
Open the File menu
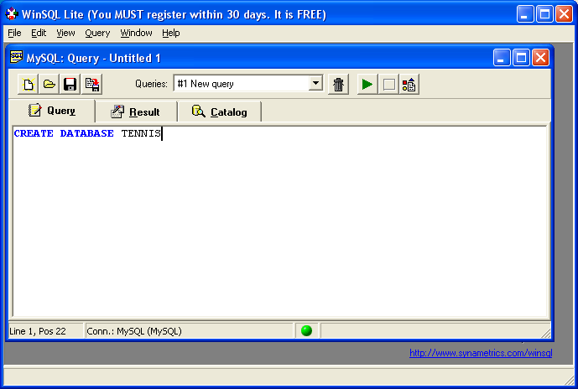click(x=14, y=33)
